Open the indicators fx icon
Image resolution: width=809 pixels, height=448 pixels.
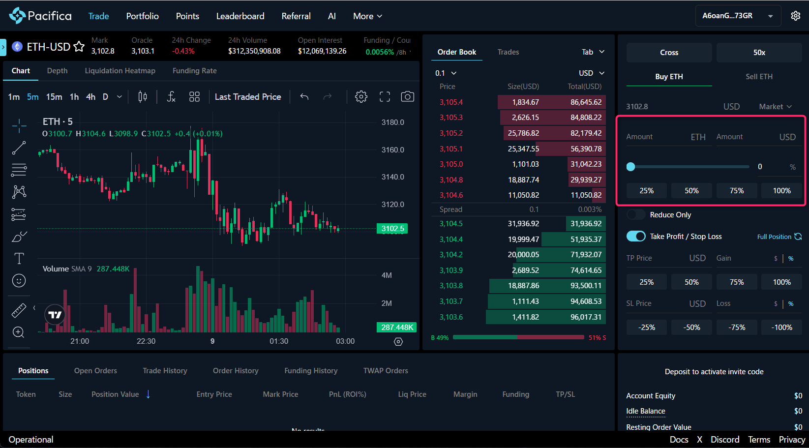171,97
